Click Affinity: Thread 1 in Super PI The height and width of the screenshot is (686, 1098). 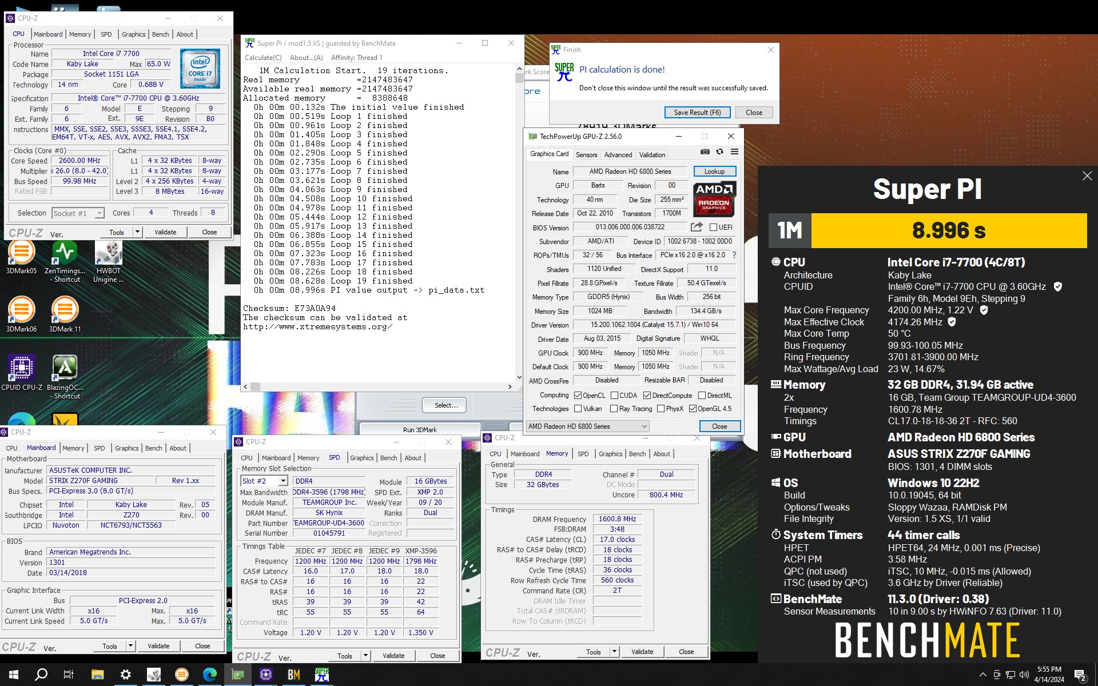click(356, 58)
